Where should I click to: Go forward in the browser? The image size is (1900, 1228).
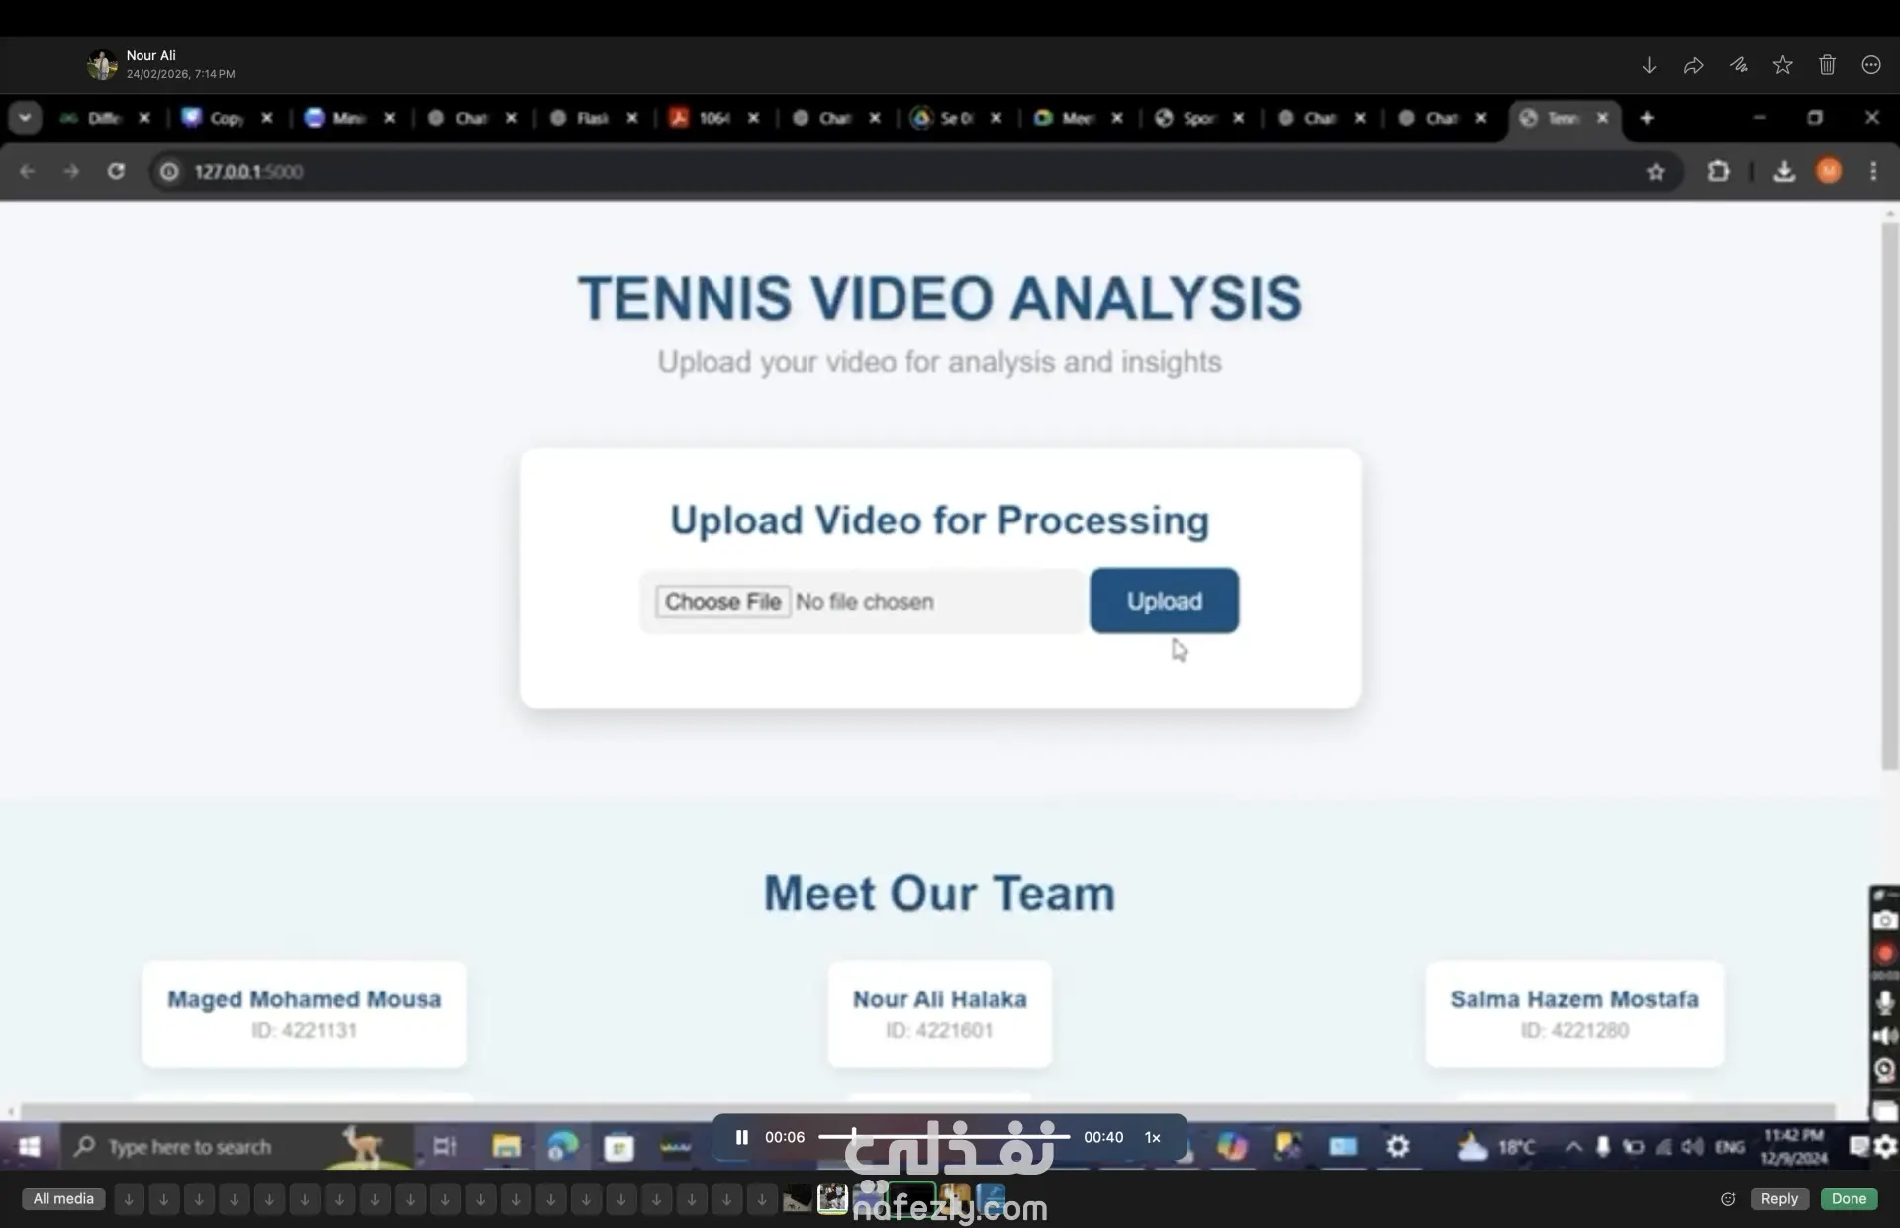point(71,171)
